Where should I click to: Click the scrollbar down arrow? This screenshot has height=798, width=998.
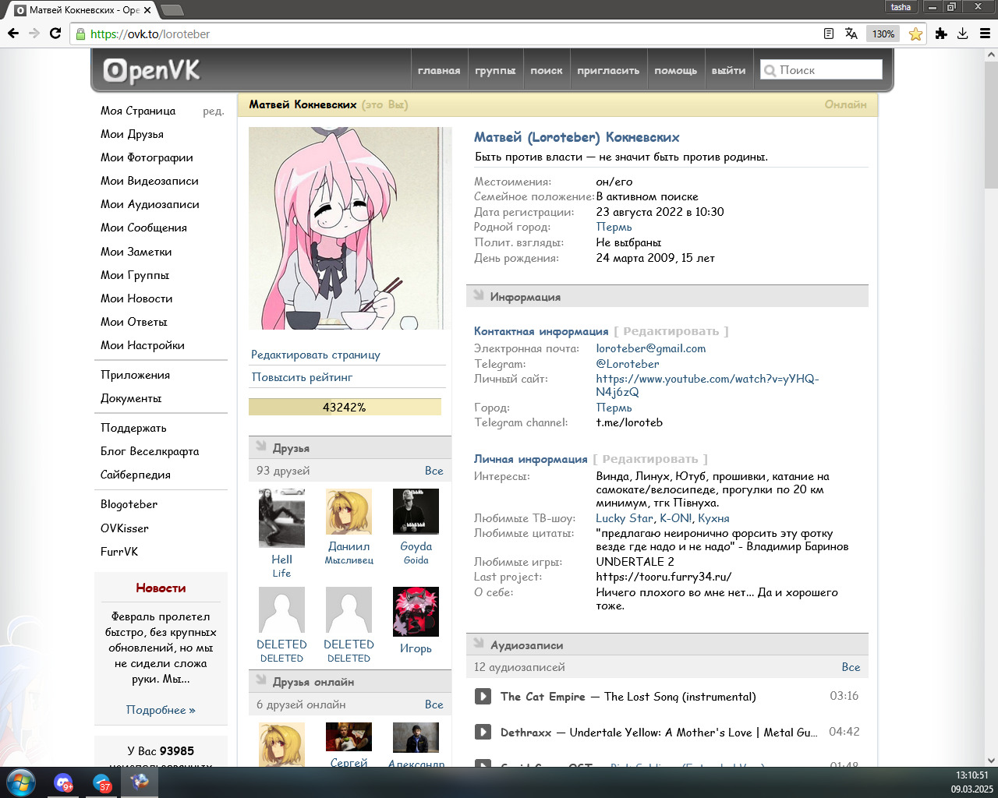point(991,761)
